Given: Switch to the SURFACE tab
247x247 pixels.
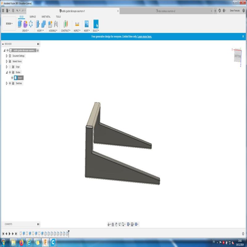Looking at the screenshot, I should pos(33,17).
